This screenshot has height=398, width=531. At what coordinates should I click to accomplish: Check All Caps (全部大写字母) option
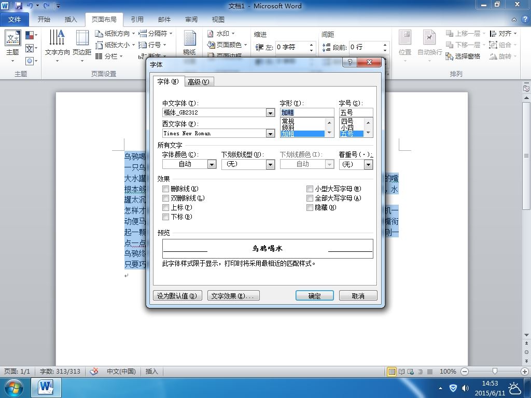[x=310, y=198]
